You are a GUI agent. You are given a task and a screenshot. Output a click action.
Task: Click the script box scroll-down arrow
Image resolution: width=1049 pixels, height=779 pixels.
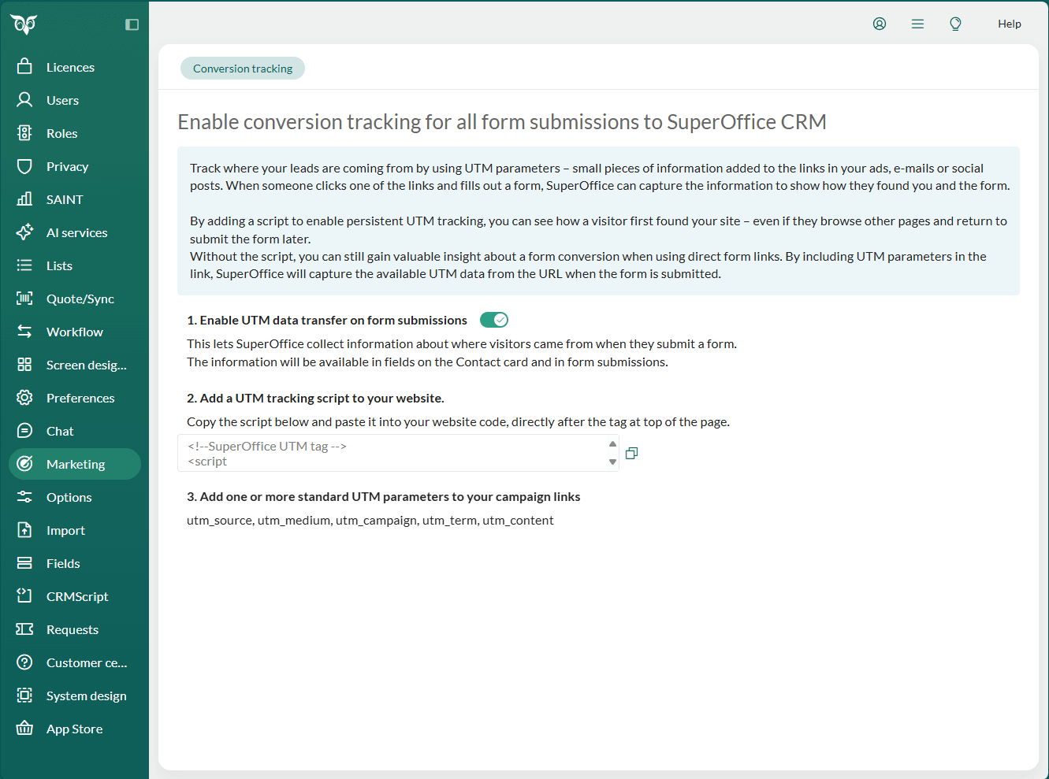pyautogui.click(x=613, y=463)
